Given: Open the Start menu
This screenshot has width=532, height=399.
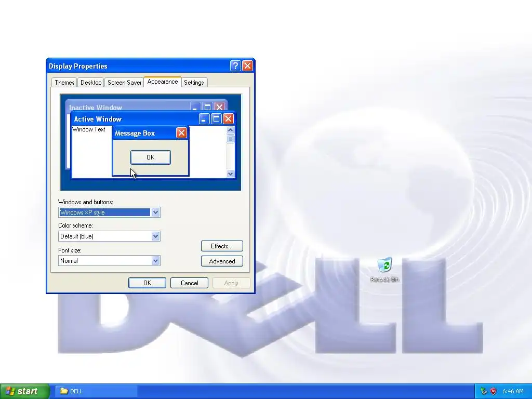Looking at the screenshot, I should (x=25, y=391).
